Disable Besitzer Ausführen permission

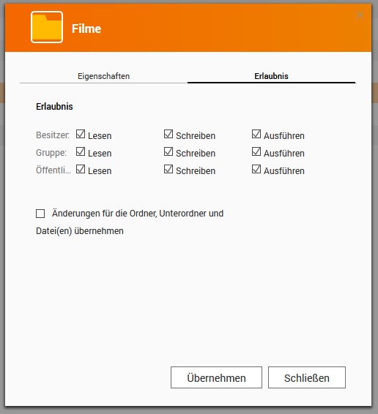256,134
